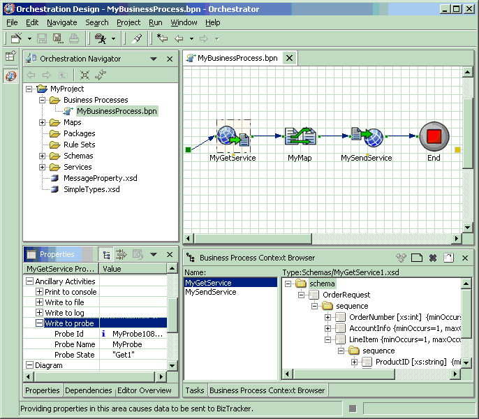
Task: Select the Orchestrator perspective sidebar icon
Action: point(10,75)
